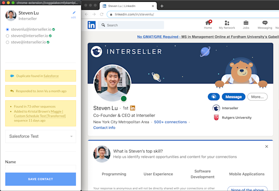The image size is (279, 191).
Task: Select the steven@interseller.io email radio button
Action: click(x=7, y=36)
